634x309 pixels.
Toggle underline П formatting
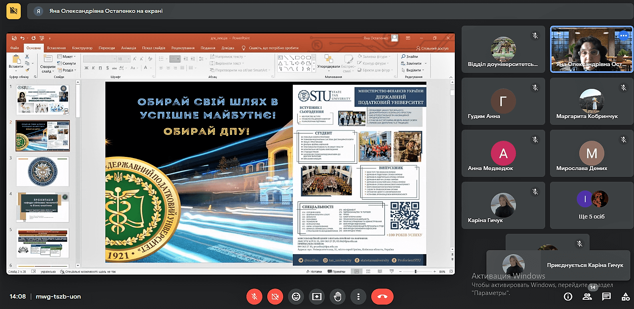pyautogui.click(x=100, y=68)
